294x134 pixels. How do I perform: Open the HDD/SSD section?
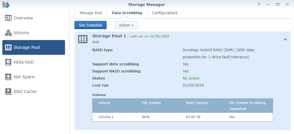tap(34, 62)
